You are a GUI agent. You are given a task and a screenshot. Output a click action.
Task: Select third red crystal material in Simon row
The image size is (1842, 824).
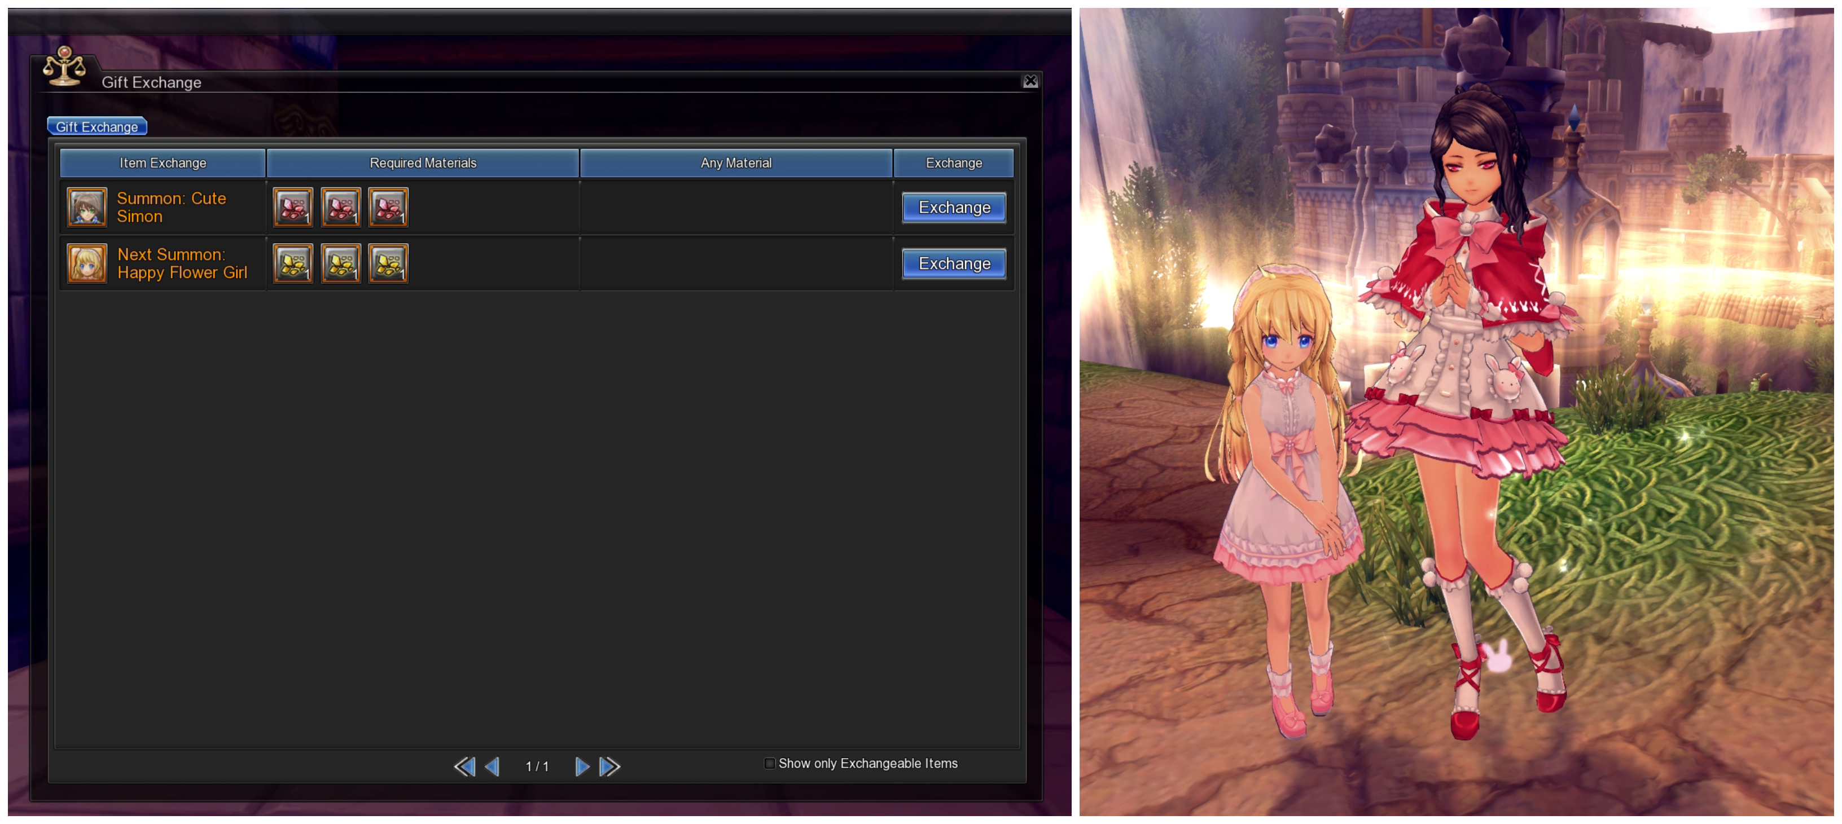[388, 207]
